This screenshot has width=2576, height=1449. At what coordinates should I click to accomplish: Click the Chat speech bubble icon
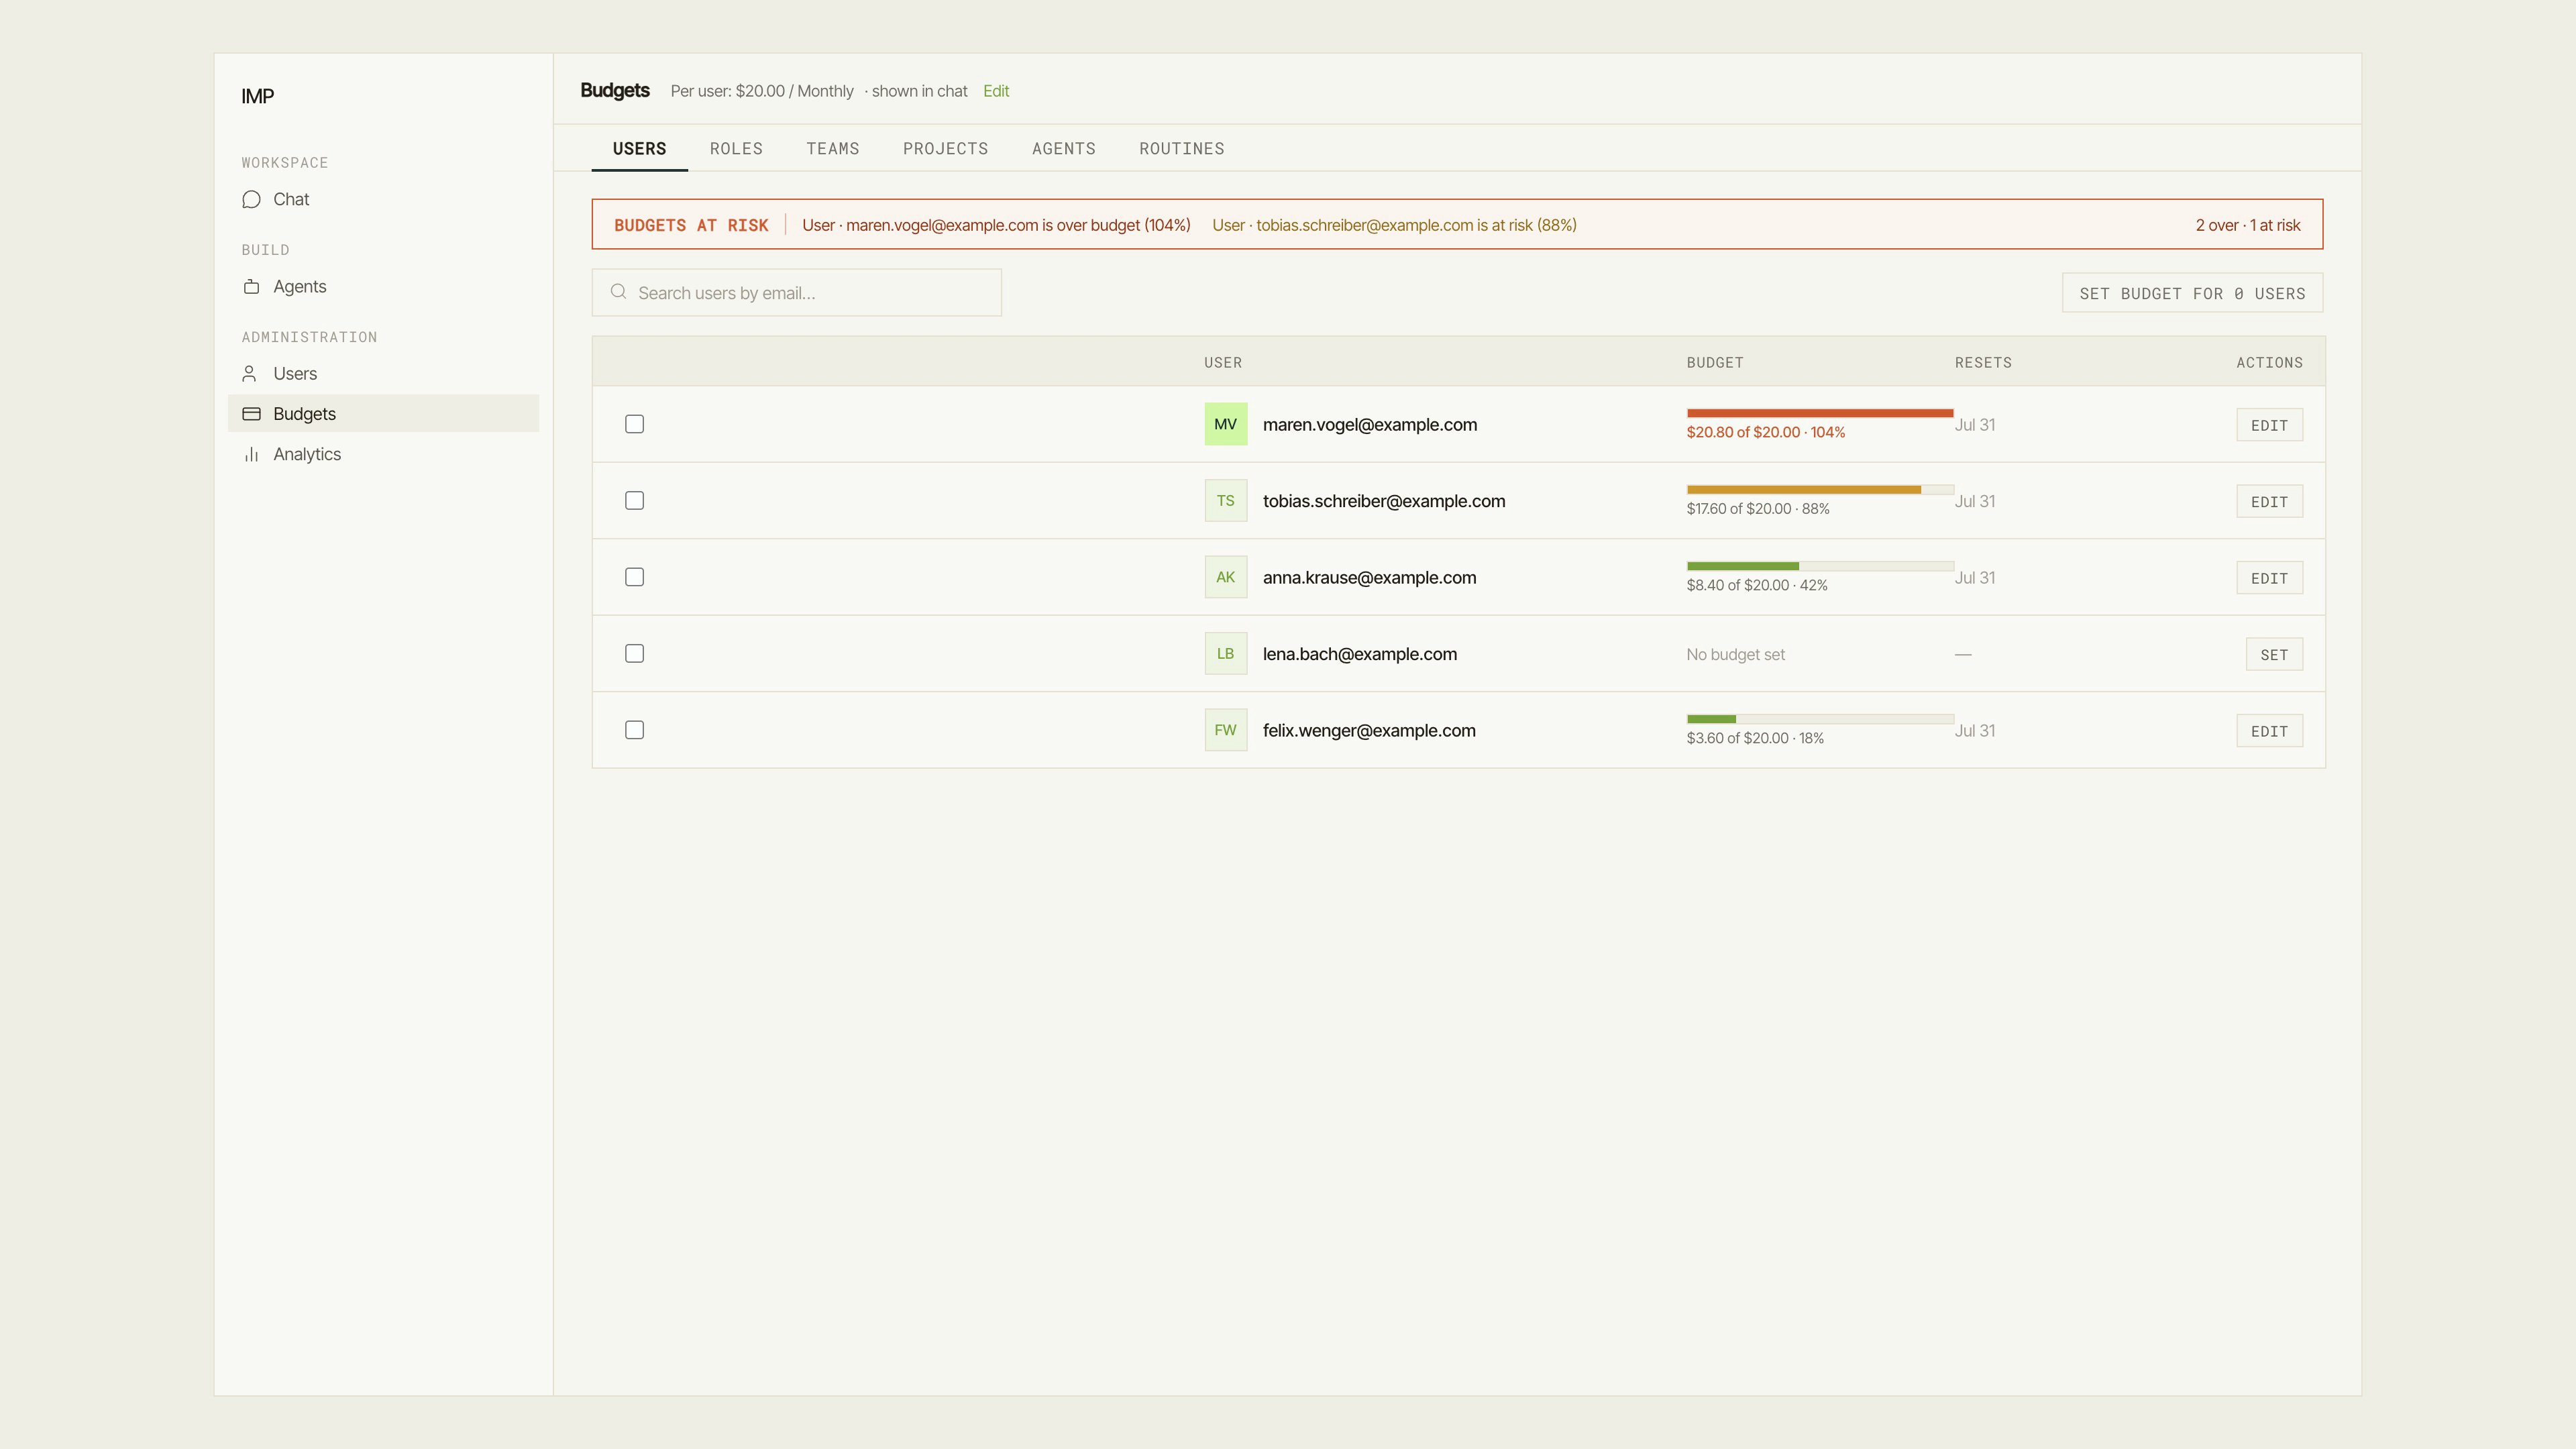click(x=251, y=199)
